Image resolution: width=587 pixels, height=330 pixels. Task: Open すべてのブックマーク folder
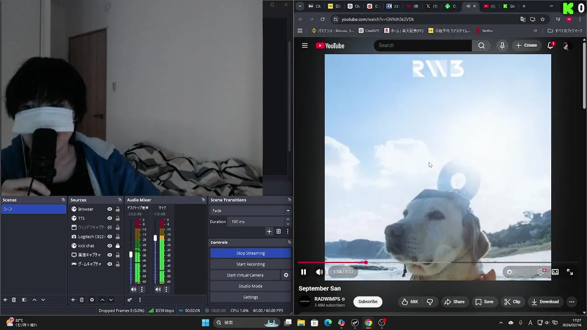[x=565, y=31]
